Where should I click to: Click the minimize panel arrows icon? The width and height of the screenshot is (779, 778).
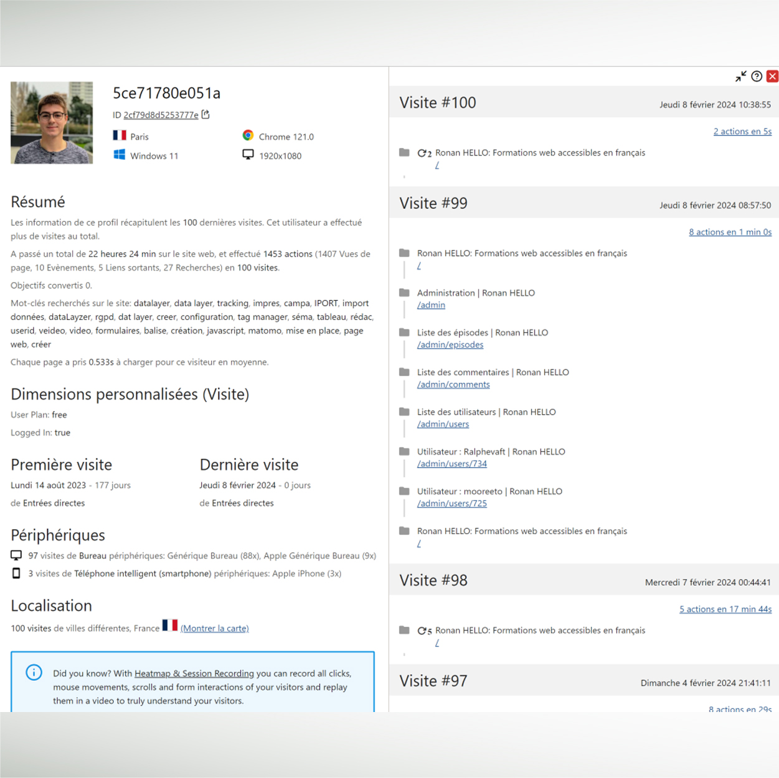pyautogui.click(x=740, y=77)
